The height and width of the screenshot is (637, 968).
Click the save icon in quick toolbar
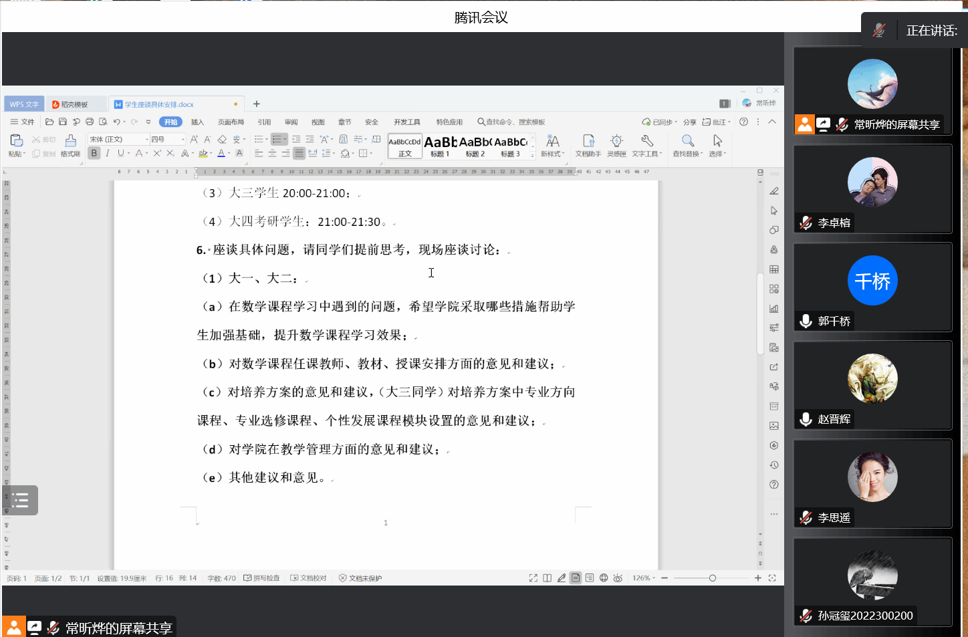pos(63,122)
